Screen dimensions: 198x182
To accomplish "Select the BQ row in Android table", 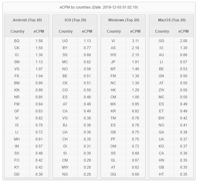I will pos(27,41).
